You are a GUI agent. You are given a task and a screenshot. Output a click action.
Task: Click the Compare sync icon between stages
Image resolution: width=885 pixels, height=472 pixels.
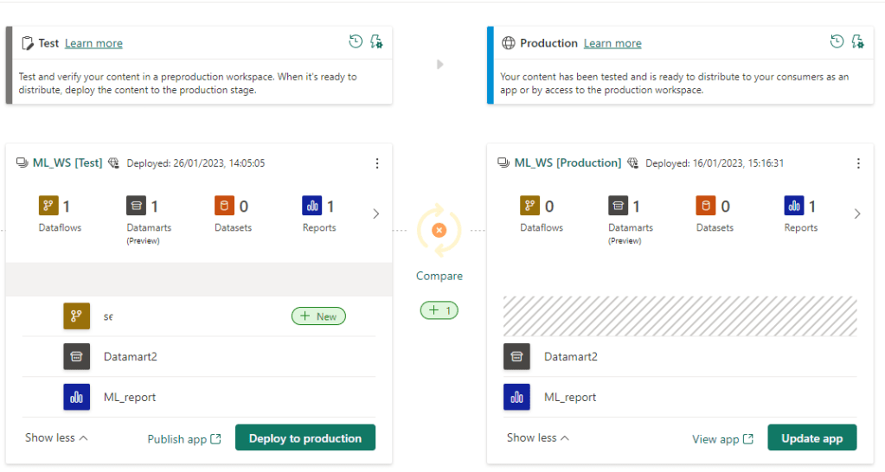point(439,230)
